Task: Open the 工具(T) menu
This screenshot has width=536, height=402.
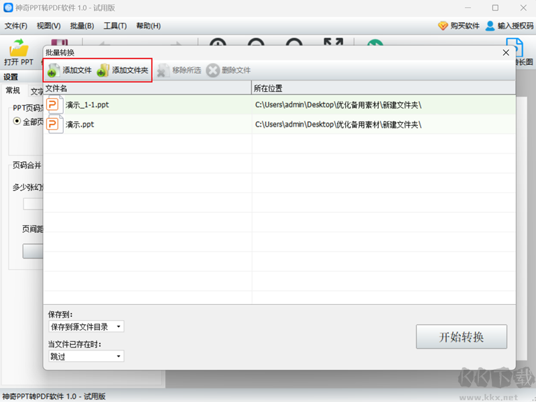Action: [x=115, y=26]
